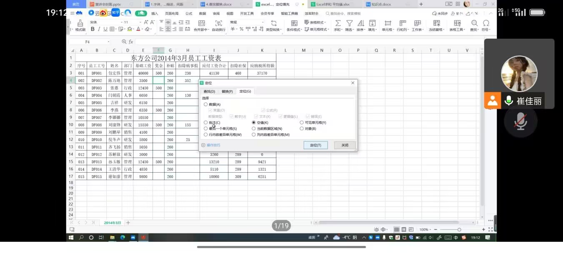Select the 批注(C) radio option
The height and width of the screenshot is (253, 563).
[x=206, y=123]
